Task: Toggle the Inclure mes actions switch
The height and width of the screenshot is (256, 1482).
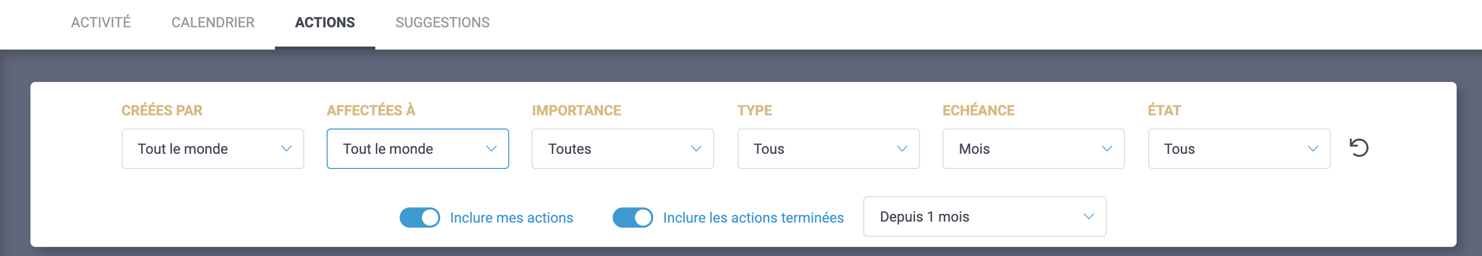Action: coord(420,218)
